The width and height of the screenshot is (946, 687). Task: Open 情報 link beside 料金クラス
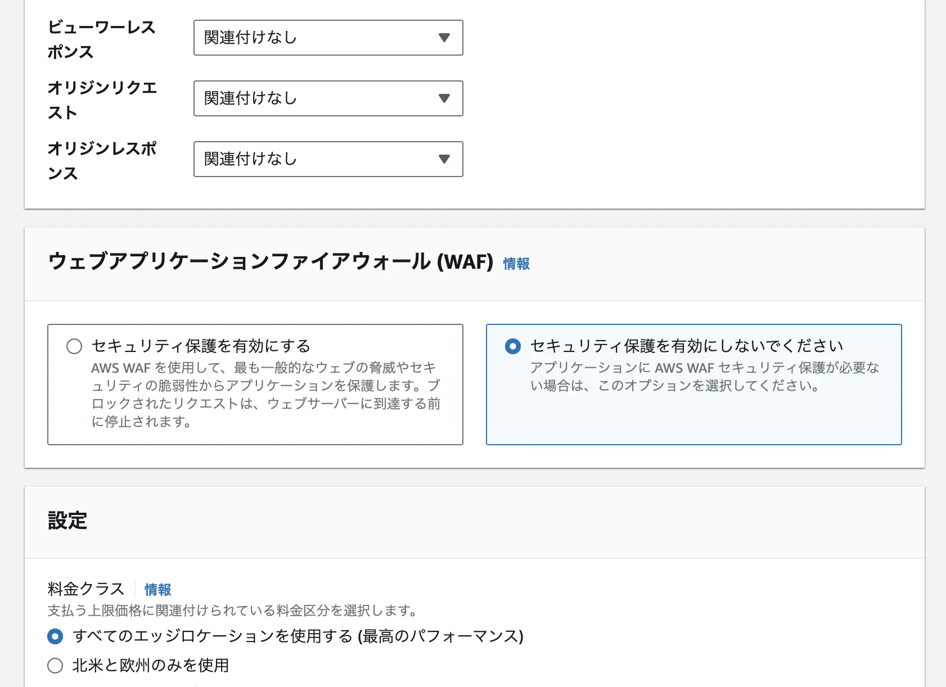[157, 589]
